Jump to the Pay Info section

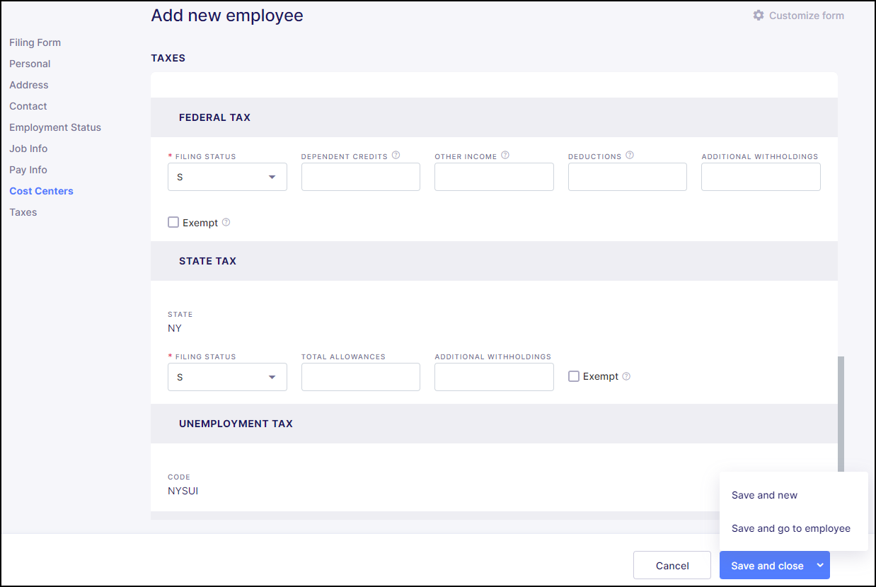[28, 170]
